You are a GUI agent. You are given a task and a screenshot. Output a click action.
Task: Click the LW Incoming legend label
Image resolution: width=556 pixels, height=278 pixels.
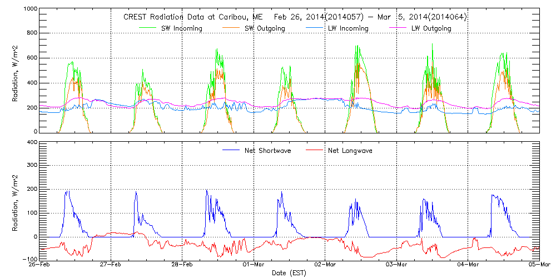point(346,28)
